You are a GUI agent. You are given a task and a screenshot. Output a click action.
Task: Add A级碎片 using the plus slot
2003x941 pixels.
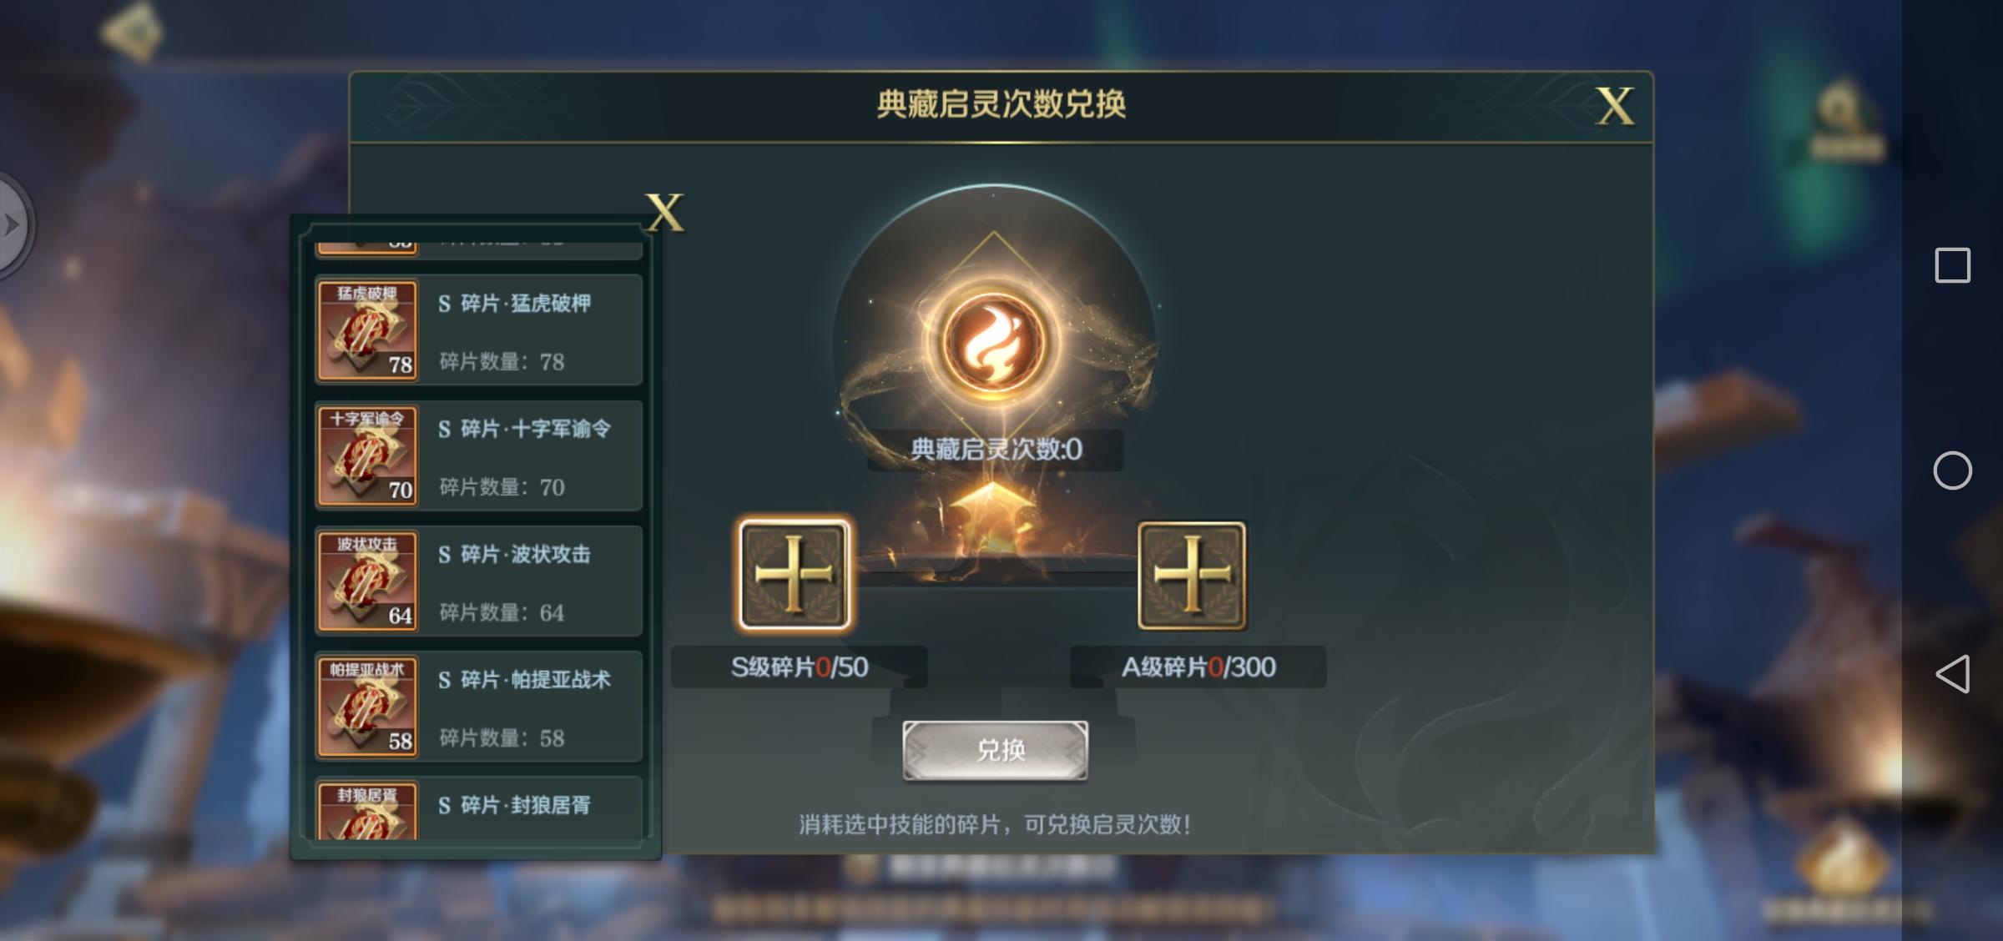[1192, 575]
